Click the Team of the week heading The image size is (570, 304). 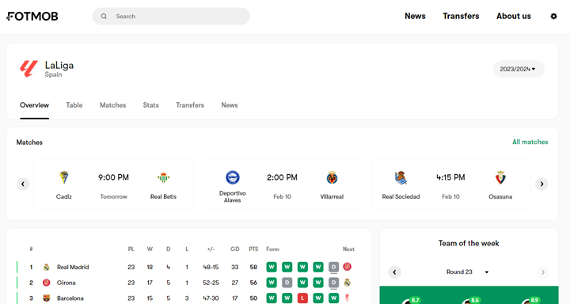pos(469,243)
